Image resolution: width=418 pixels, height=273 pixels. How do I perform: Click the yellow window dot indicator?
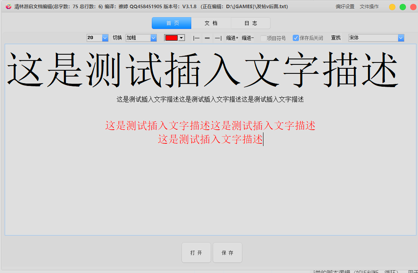[392, 7]
